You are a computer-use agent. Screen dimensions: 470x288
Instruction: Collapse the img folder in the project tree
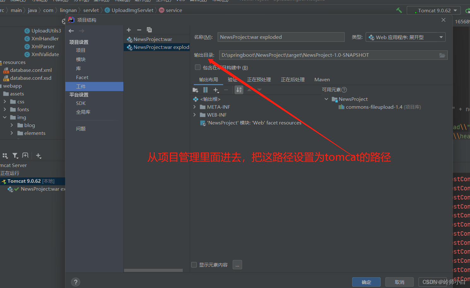[x=5, y=118]
